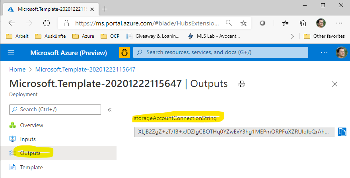Open the browser profile avatar

click(x=321, y=23)
